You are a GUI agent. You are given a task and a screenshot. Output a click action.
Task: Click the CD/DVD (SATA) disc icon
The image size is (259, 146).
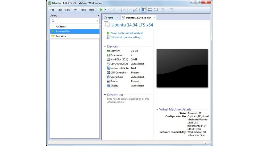[x=108, y=64]
